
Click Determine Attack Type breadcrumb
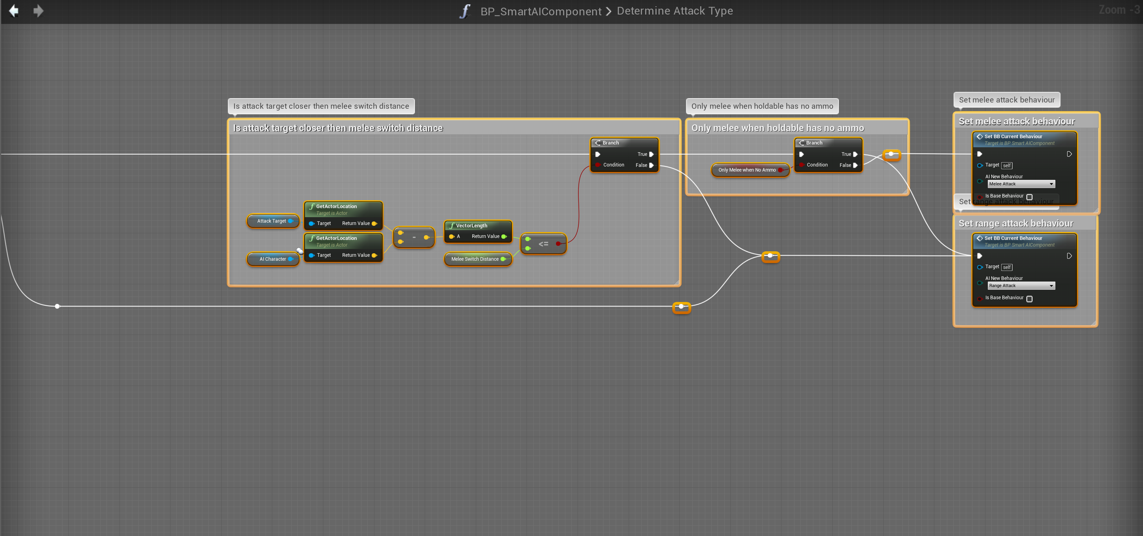pyautogui.click(x=674, y=11)
